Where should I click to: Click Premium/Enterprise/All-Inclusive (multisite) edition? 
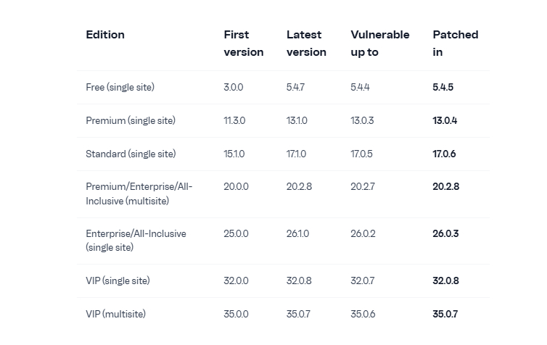(x=139, y=194)
